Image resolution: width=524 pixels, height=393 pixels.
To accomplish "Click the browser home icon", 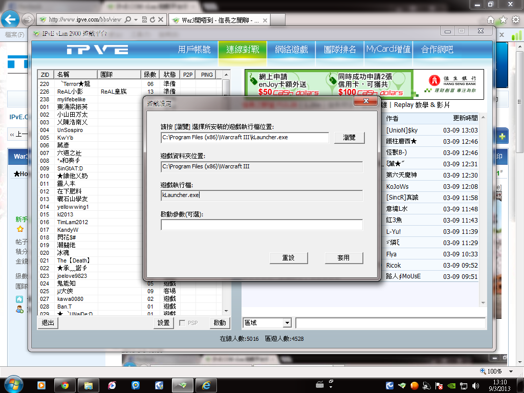I will click(491, 20).
